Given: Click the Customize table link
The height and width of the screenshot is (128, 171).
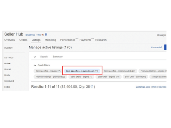Looking at the screenshot, I should coord(143,87).
